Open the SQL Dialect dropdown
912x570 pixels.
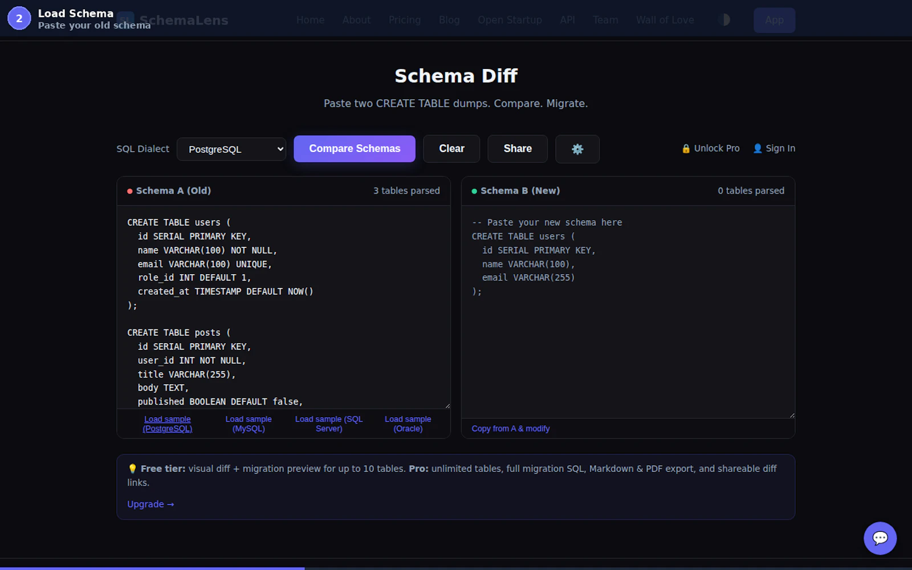[x=231, y=149]
